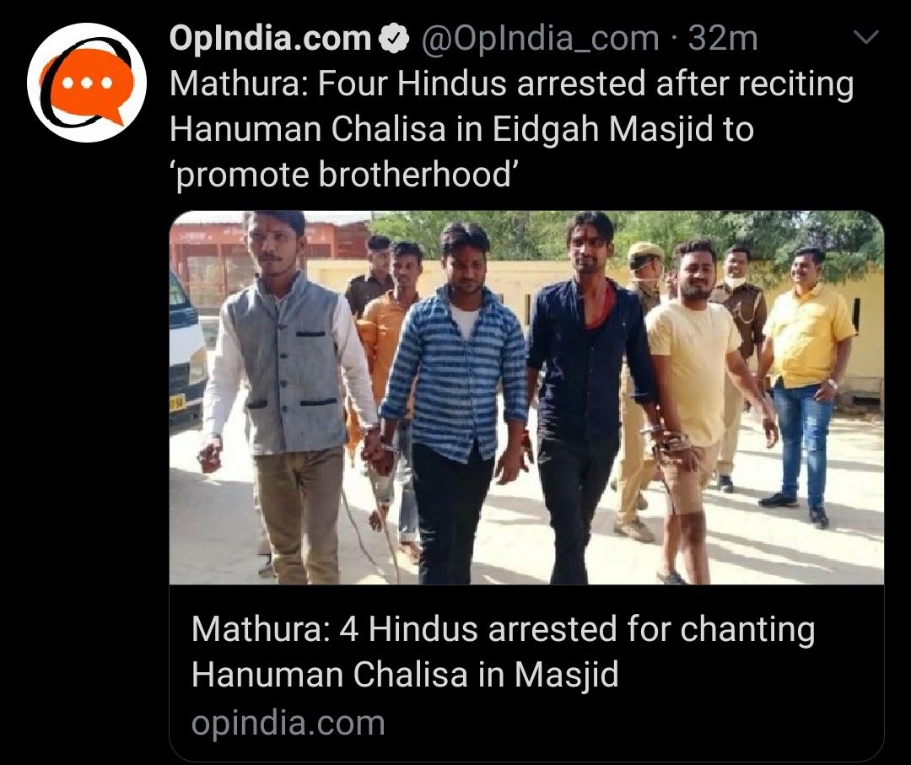
Task: Expand the tweet options chevron
Action: (x=866, y=38)
